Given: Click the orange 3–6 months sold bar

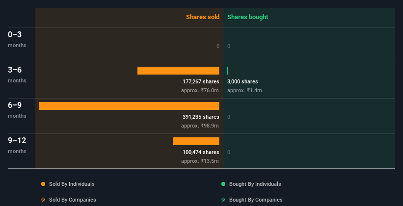Looking at the screenshot, I should click(x=178, y=71).
